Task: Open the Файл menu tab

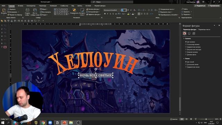Action: [3, 6]
